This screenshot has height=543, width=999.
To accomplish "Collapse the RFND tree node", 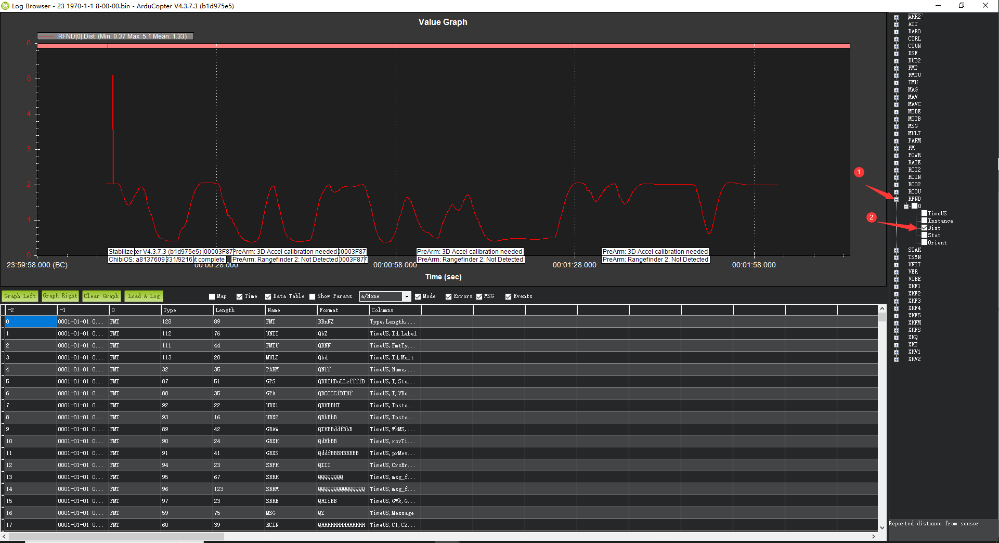I will (x=896, y=199).
